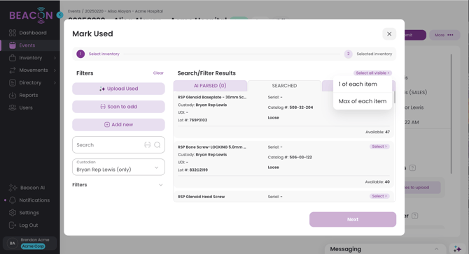Open the Movements sidebar icon
Viewport: 469px width, 254px height.
tap(13, 70)
